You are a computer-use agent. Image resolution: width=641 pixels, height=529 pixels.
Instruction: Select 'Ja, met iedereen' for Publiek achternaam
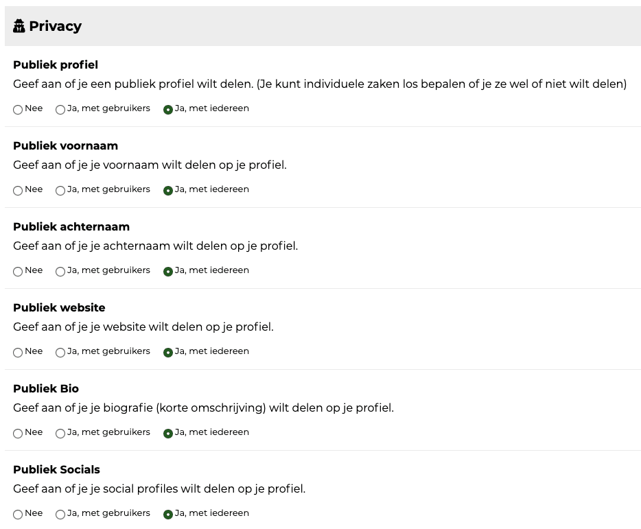click(x=168, y=272)
